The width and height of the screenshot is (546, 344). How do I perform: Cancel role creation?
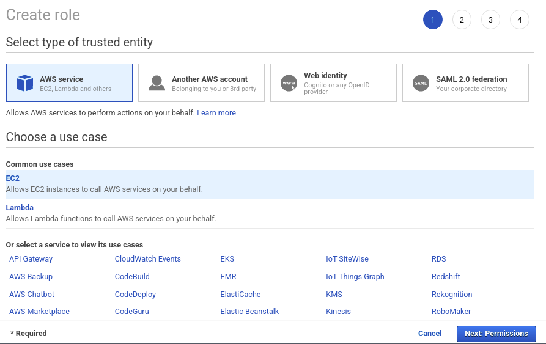click(430, 333)
